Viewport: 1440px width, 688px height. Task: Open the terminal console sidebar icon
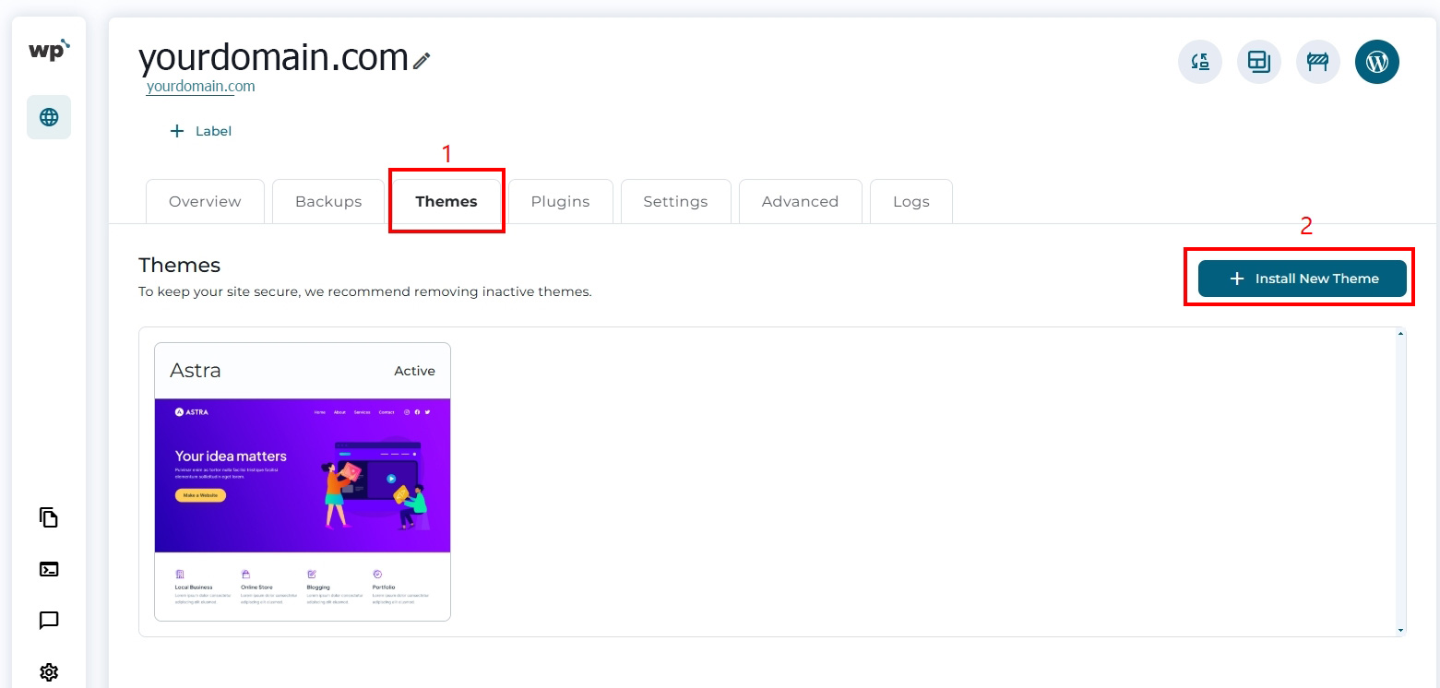tap(49, 569)
